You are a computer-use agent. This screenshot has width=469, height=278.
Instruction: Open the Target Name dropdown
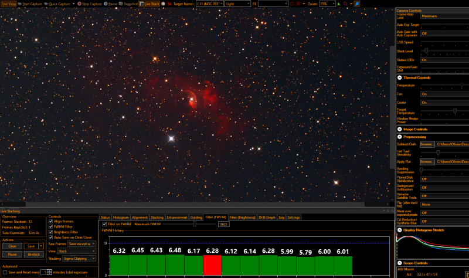coord(210,4)
